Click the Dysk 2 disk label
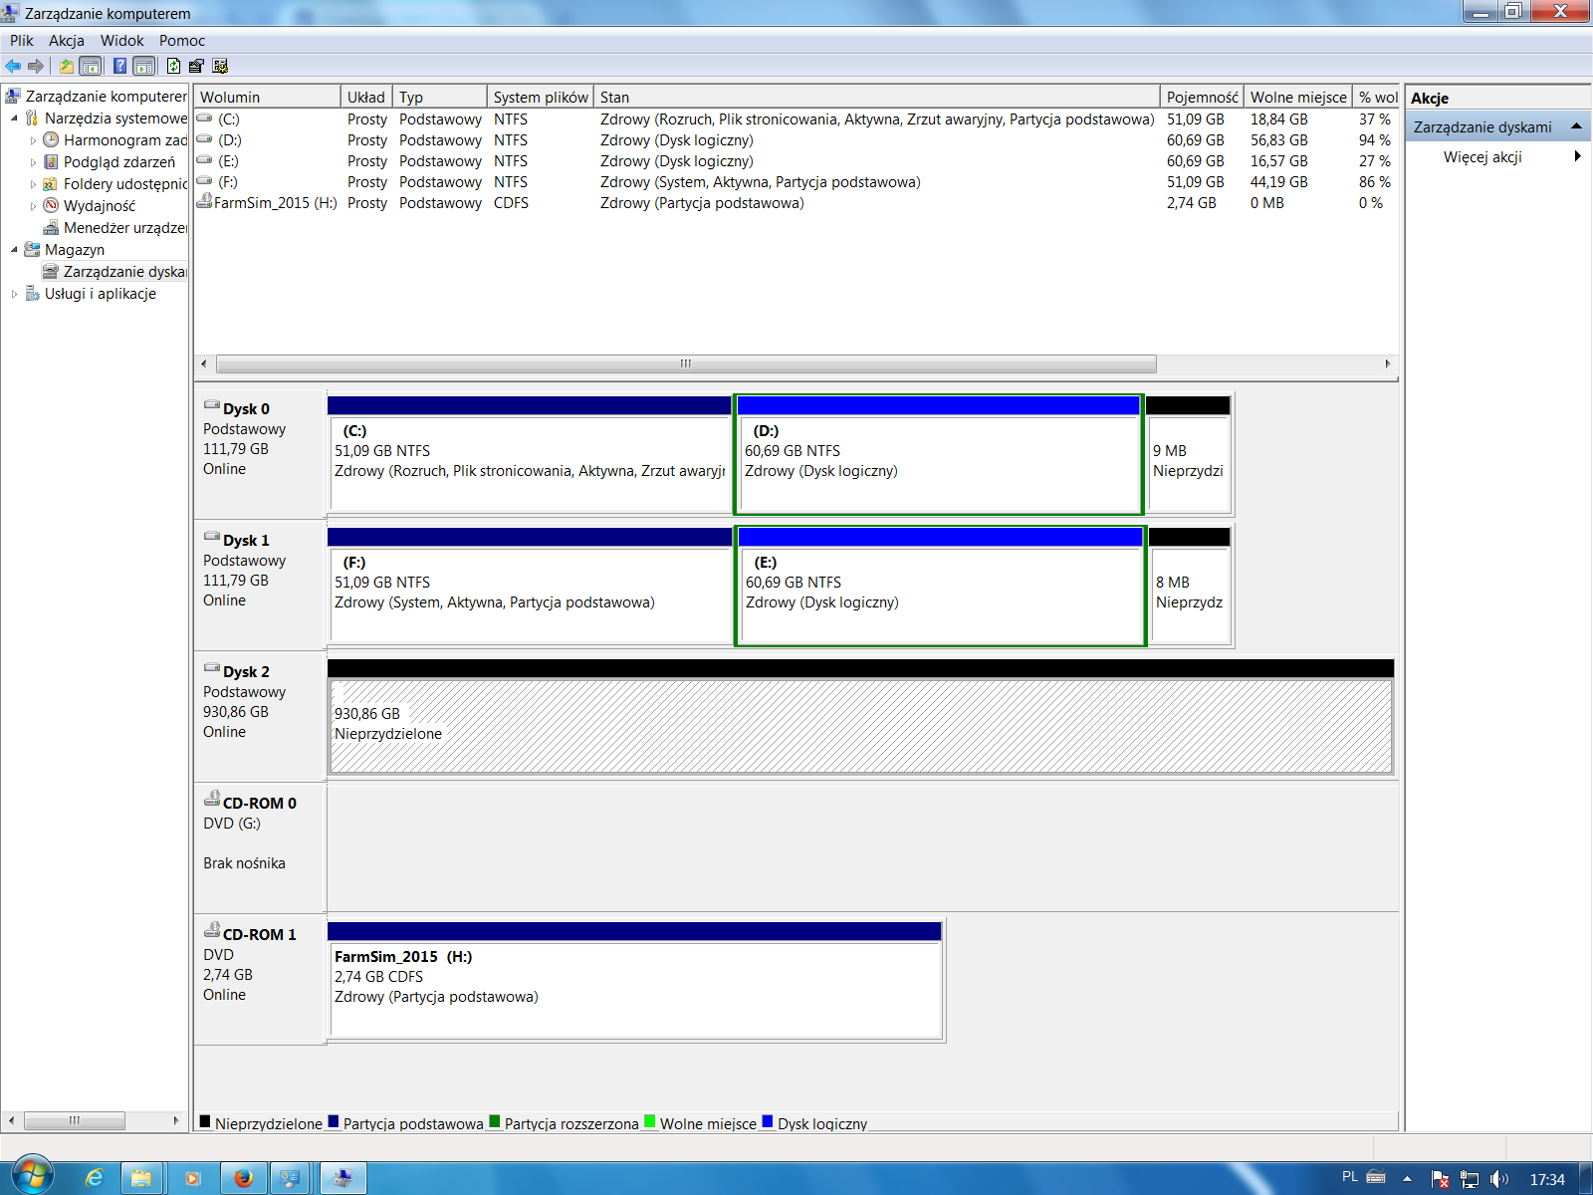 (x=246, y=672)
